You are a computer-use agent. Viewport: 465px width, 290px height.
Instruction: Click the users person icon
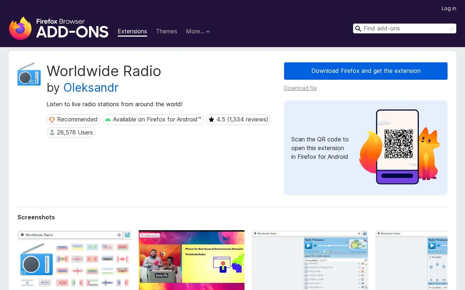[x=52, y=133]
